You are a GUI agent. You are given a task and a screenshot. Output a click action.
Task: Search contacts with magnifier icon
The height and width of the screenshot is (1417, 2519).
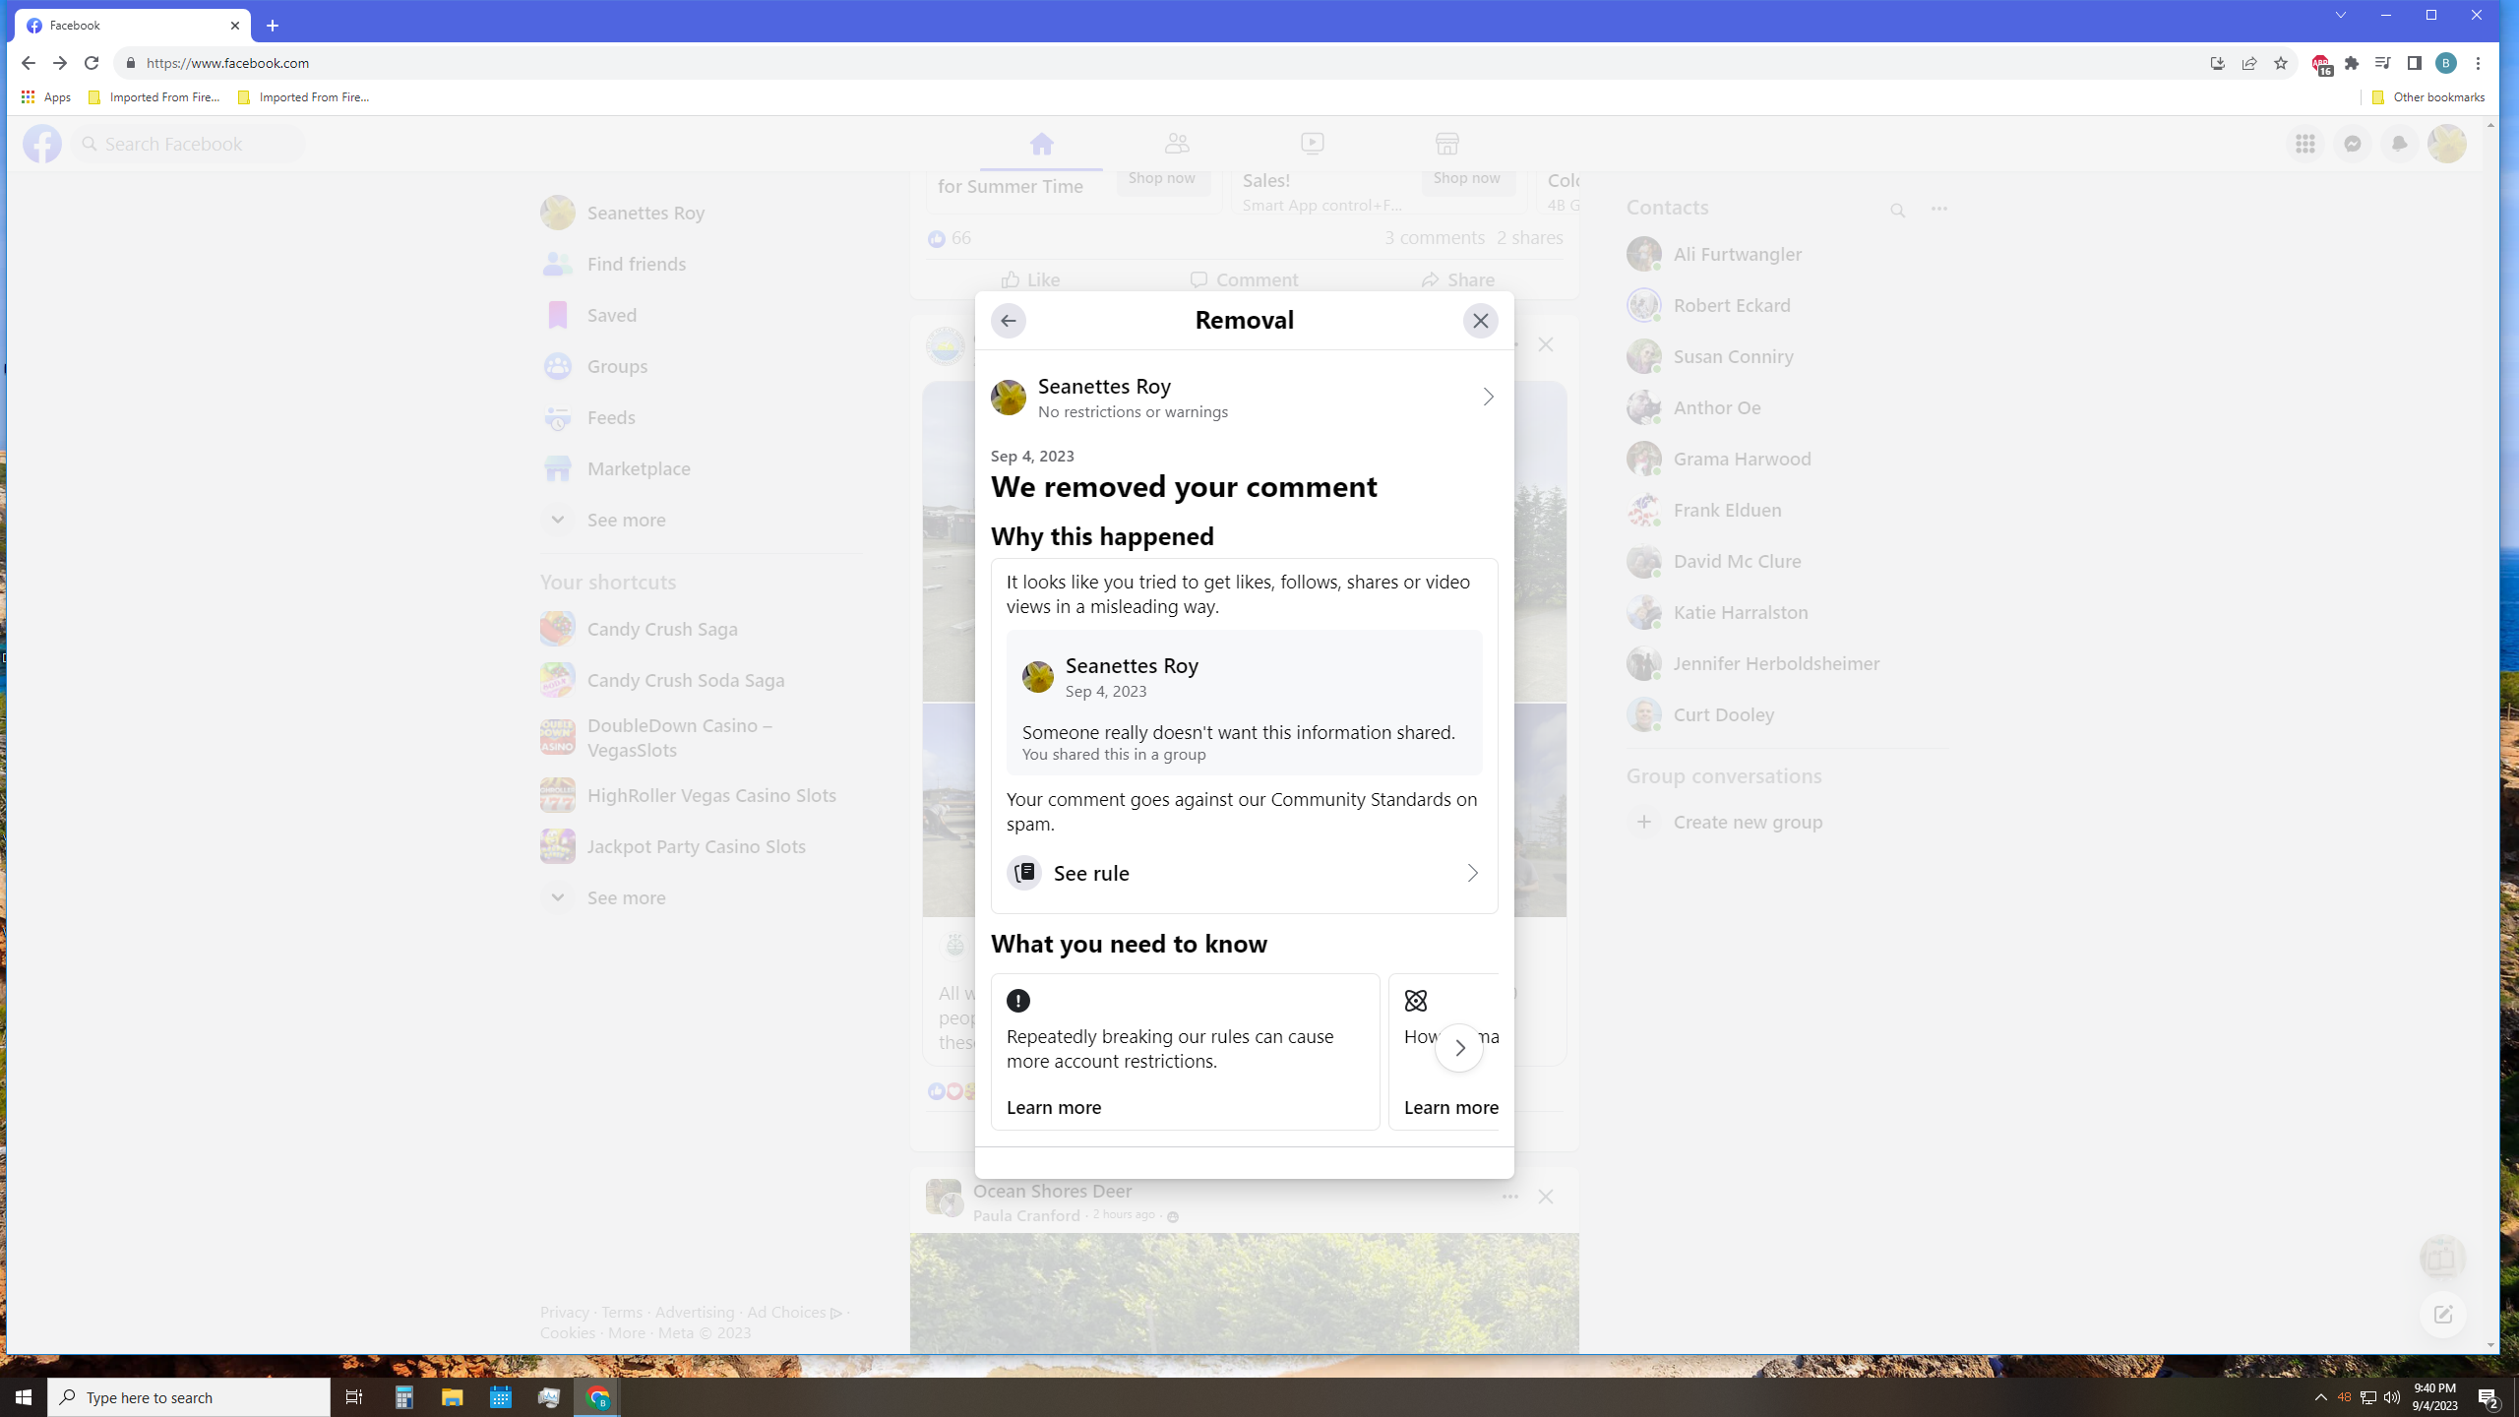[x=1897, y=210]
